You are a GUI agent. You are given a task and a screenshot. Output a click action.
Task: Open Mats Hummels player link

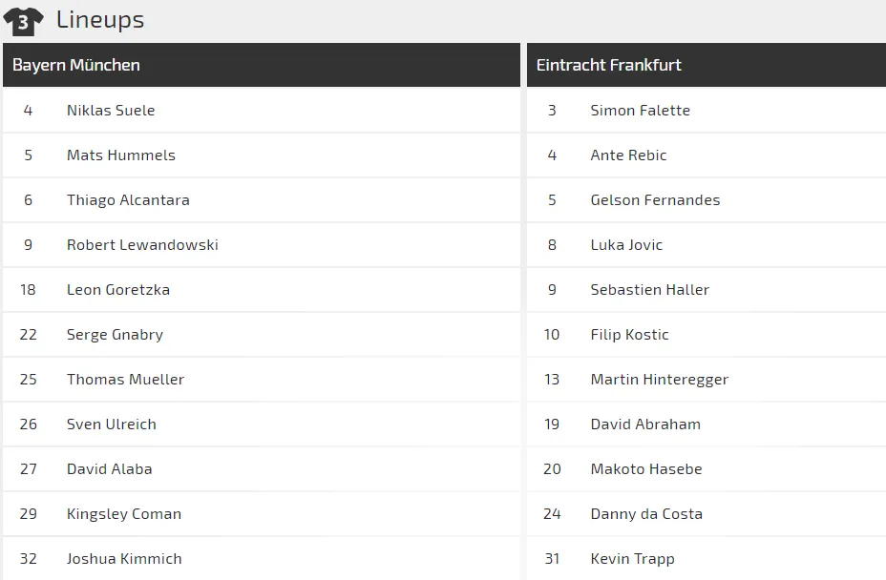(121, 155)
